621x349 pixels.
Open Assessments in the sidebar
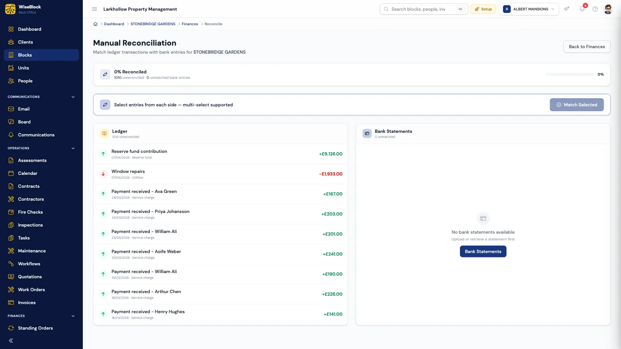coord(41,161)
